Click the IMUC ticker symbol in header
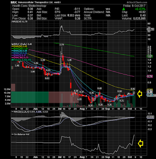 coord(14,2)
